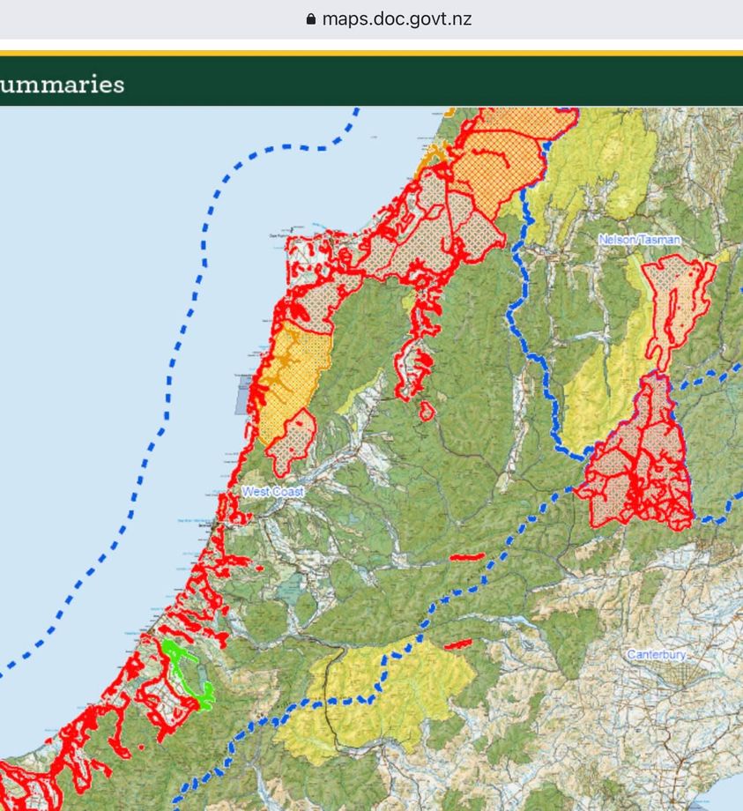Image resolution: width=743 pixels, height=811 pixels.
Task: Click the small red segment atop bottom yellow area
Action: 457,645
